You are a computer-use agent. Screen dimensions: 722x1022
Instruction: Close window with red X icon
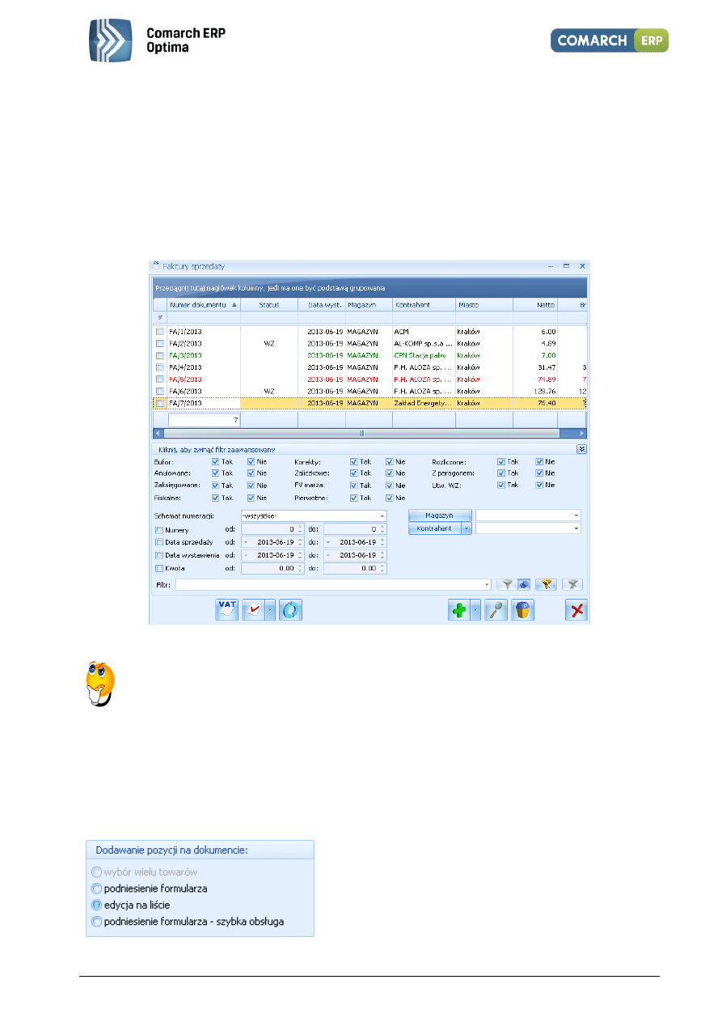[x=576, y=610]
